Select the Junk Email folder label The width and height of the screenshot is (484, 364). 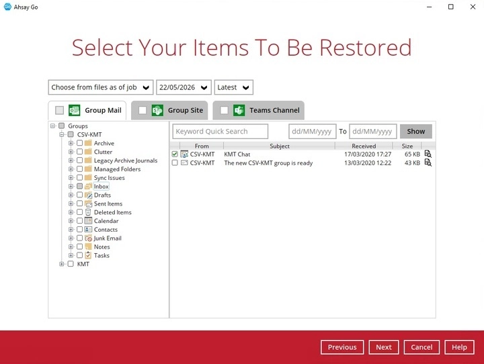[108, 238]
